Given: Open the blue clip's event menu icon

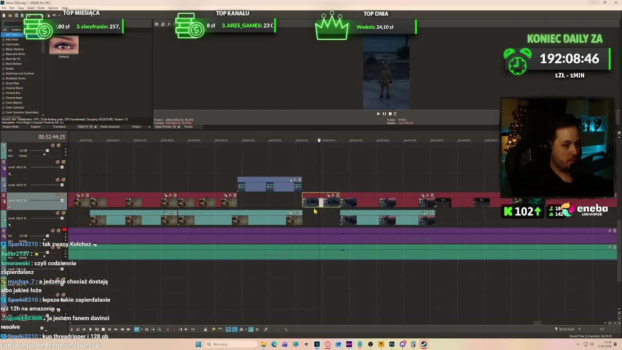Looking at the screenshot, I should tap(300, 179).
